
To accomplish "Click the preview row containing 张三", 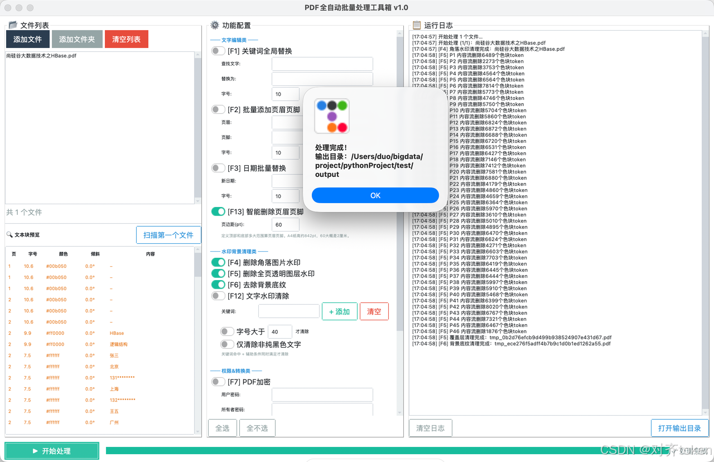I will (x=100, y=355).
